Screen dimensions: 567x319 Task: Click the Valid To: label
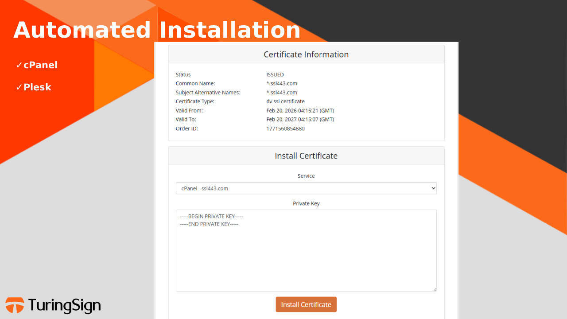pyautogui.click(x=186, y=119)
